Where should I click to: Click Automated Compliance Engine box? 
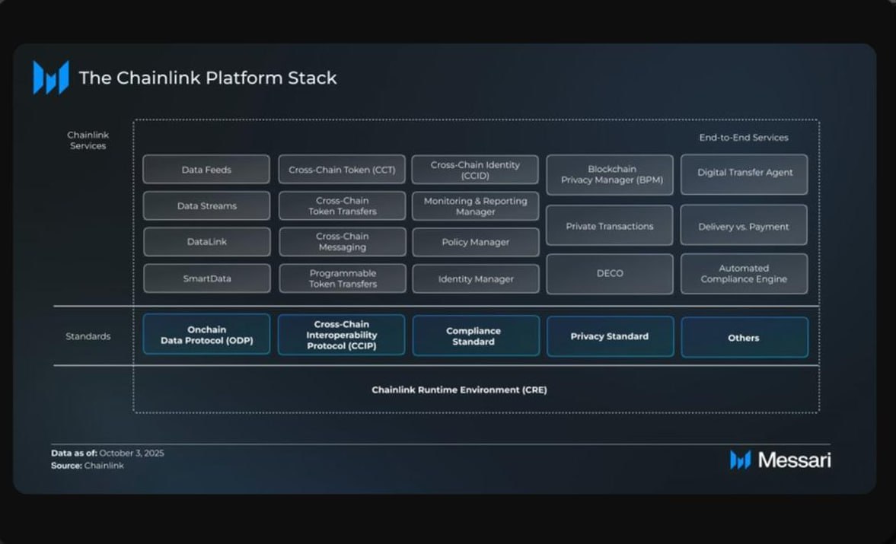[x=744, y=274]
